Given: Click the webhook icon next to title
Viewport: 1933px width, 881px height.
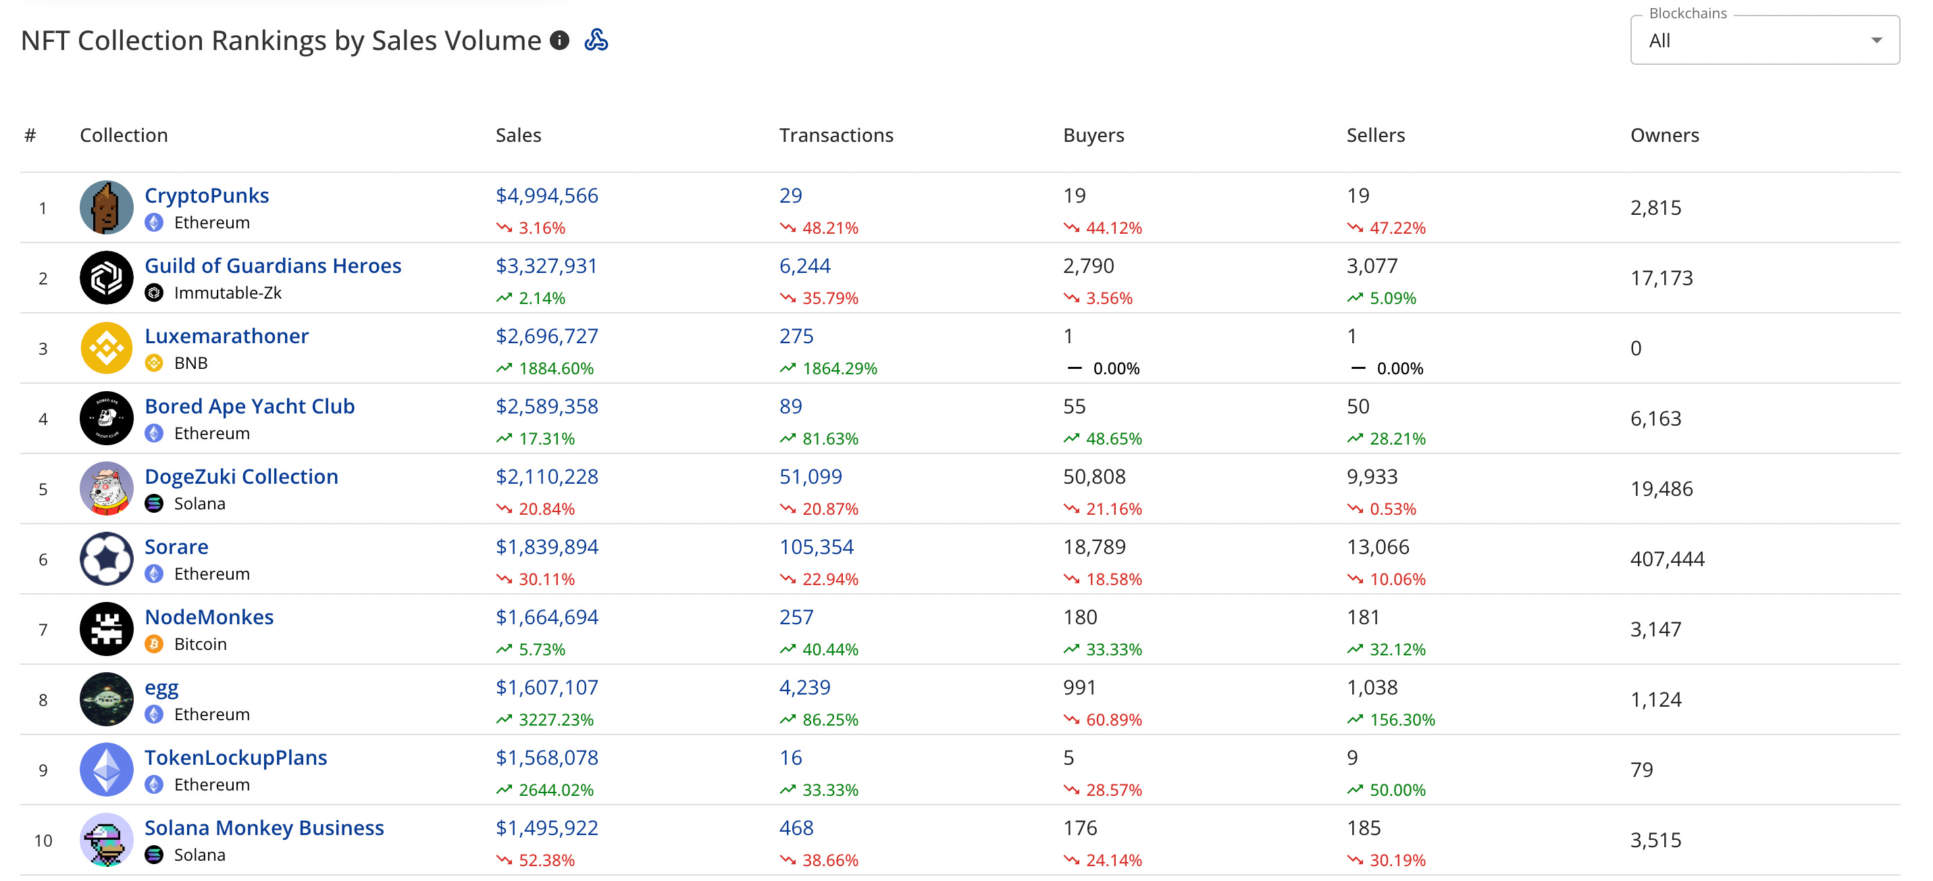Looking at the screenshot, I should click(x=596, y=40).
